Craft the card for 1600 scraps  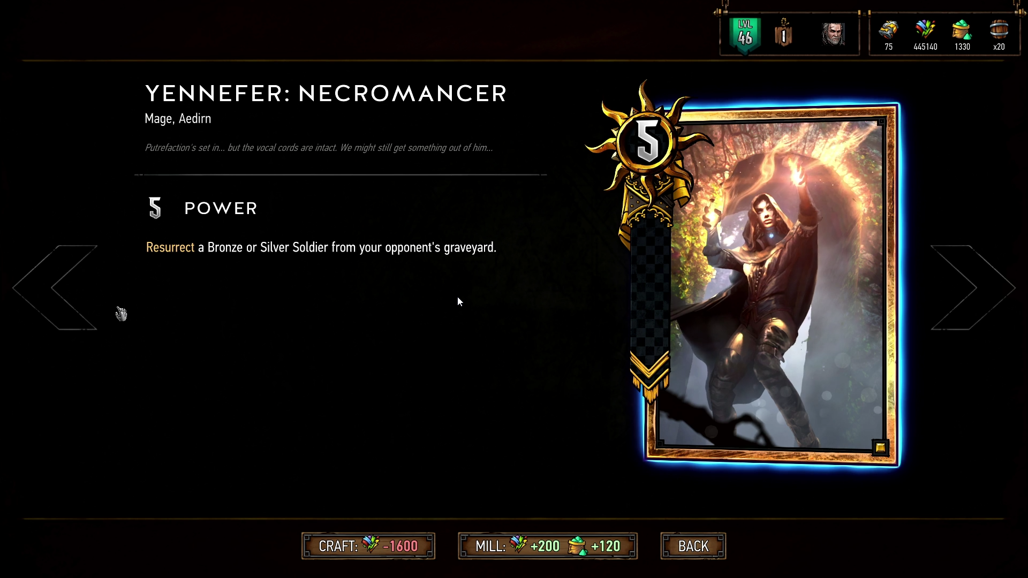[x=368, y=546]
